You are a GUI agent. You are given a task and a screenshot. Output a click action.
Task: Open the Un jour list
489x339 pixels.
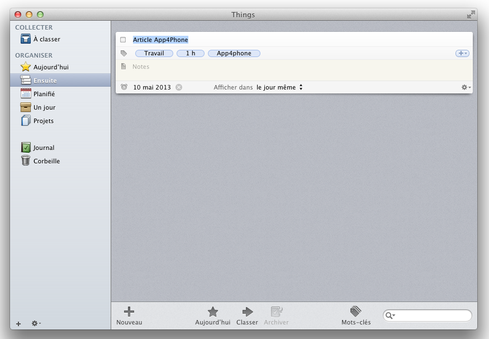pyautogui.click(x=44, y=107)
